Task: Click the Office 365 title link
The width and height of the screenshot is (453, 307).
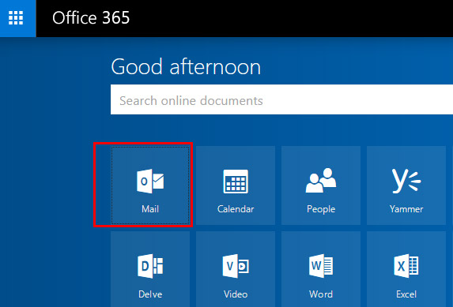Action: pyautogui.click(x=91, y=18)
